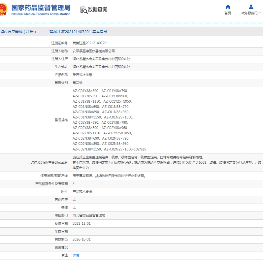Click the 数据查询 heading text

tap(97, 9)
